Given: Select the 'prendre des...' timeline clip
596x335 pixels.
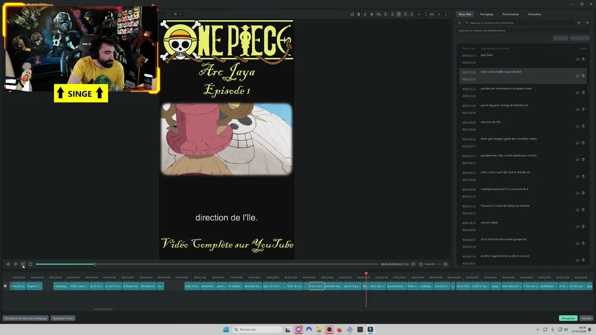Looking at the screenshot, I should click(x=334, y=286).
